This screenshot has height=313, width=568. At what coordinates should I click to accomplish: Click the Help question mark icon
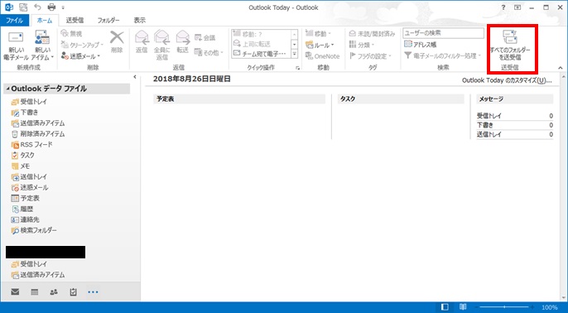tap(503, 7)
